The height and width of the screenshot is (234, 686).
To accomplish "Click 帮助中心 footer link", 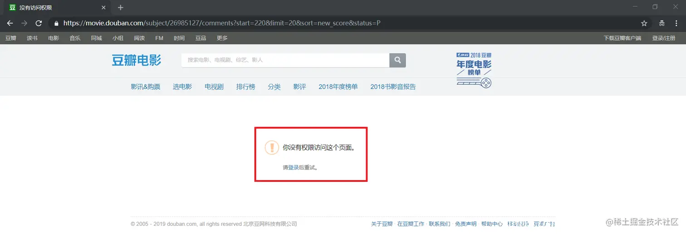I will pos(492,224).
